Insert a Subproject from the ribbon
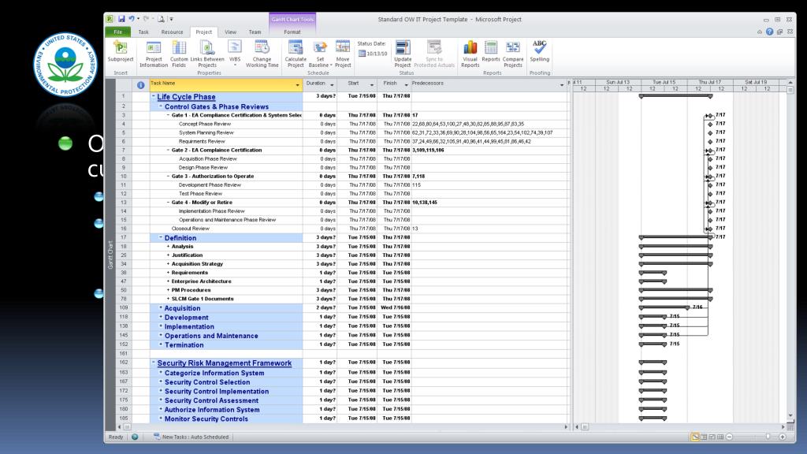Viewport: 807px width, 454px height. 121,51
